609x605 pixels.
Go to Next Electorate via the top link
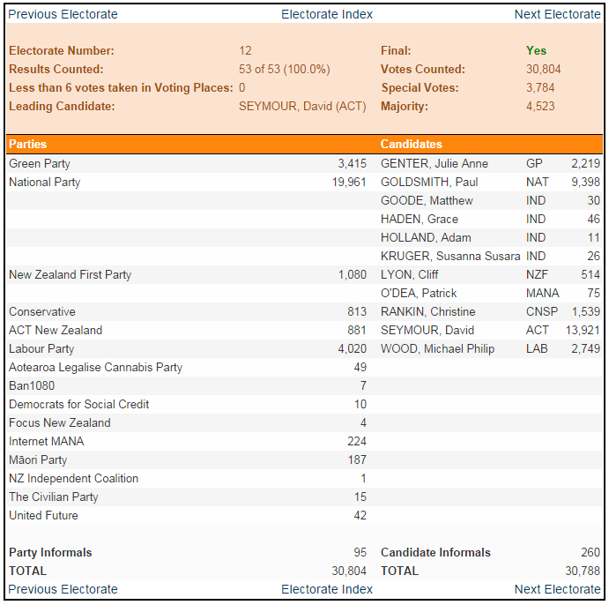click(x=557, y=14)
